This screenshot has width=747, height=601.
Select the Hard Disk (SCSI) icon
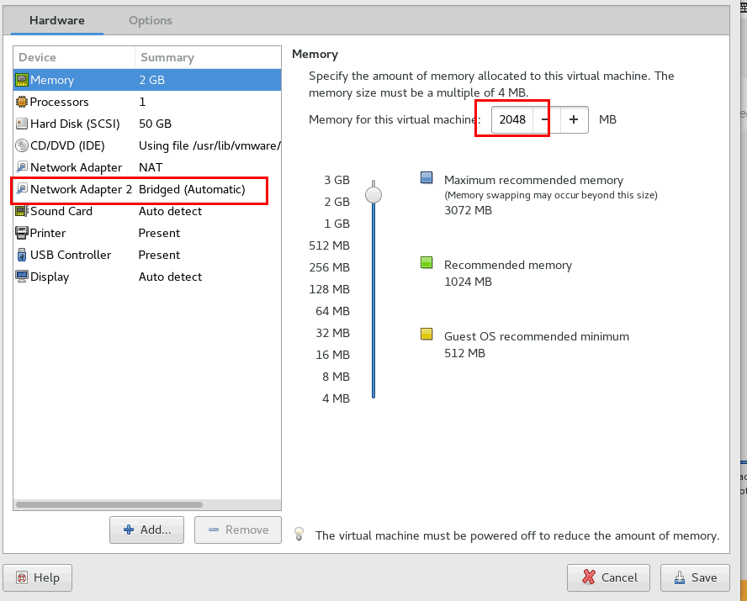[x=21, y=124]
